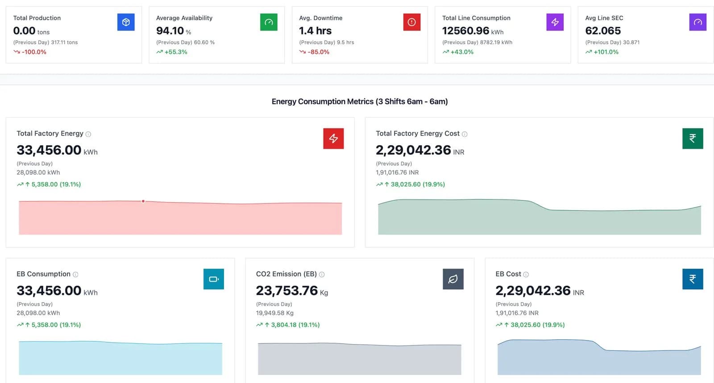The height and width of the screenshot is (383, 714).
Task: Click the blue EB Cost area chart
Action: 599,357
